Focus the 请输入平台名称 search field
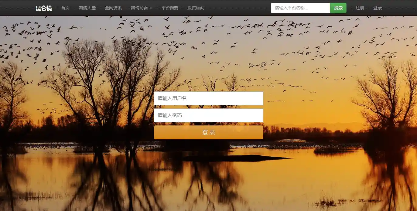Viewport: 417px width, 211px height. (x=300, y=8)
